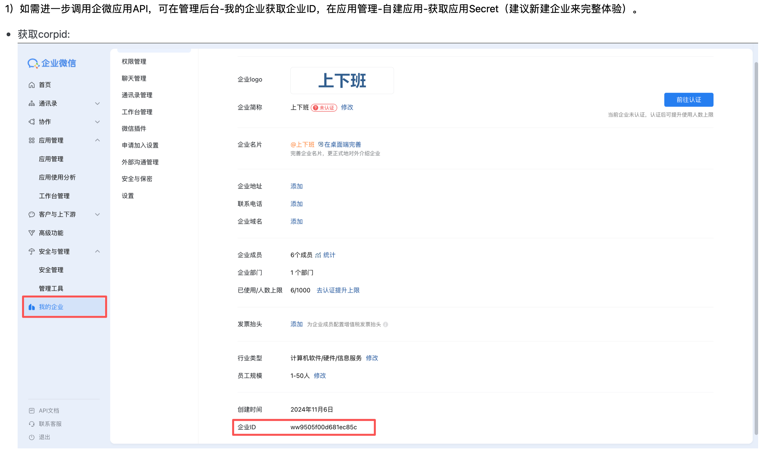The height and width of the screenshot is (455, 760).
Task: Click the 发票抬头 info tooltip icon
Action: 386,324
